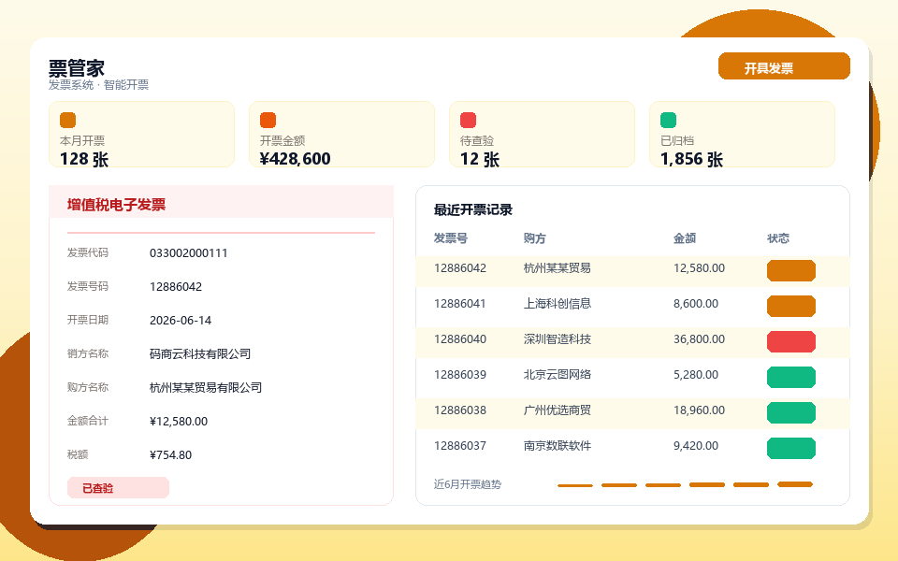Click green status badge for 南京数联软件

[791, 448]
